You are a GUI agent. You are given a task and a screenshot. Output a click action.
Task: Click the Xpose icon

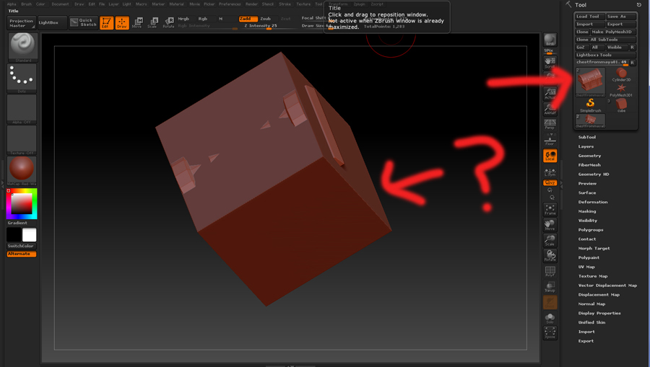[550, 333]
